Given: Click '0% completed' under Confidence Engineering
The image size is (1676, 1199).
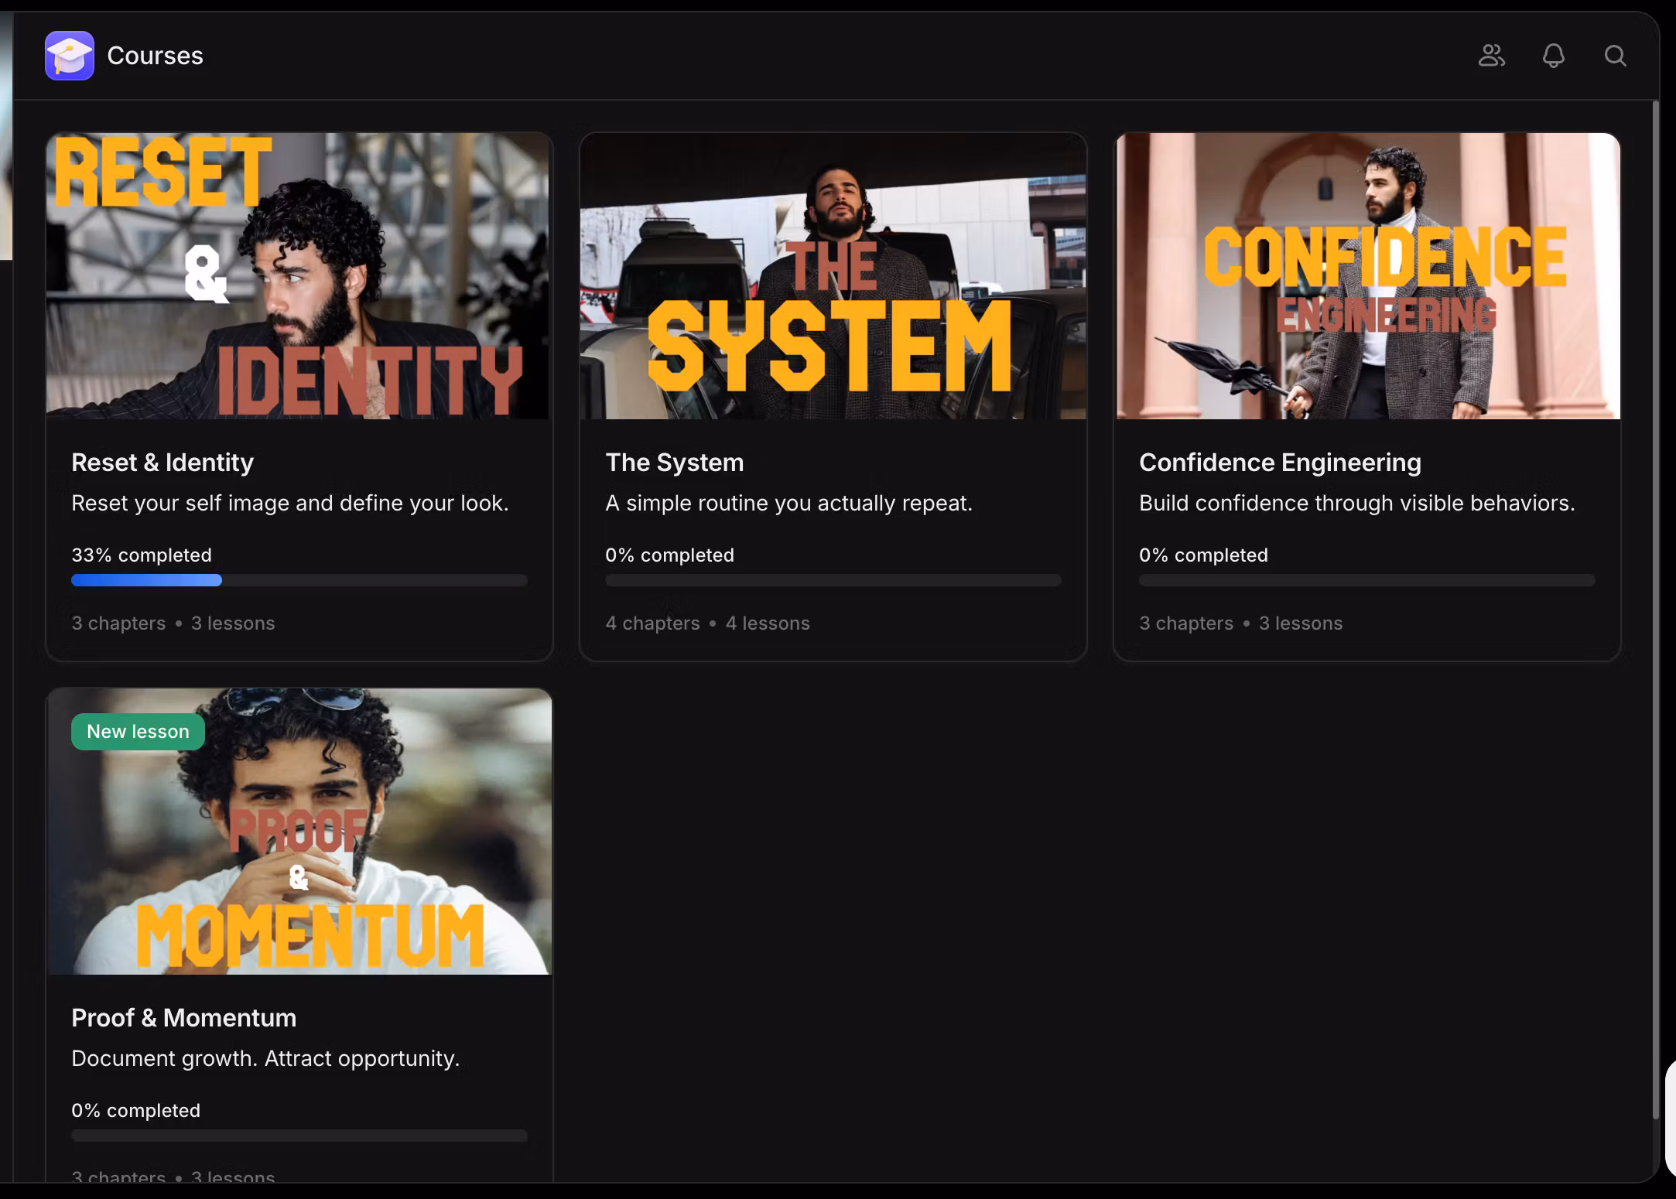Looking at the screenshot, I should point(1203,555).
